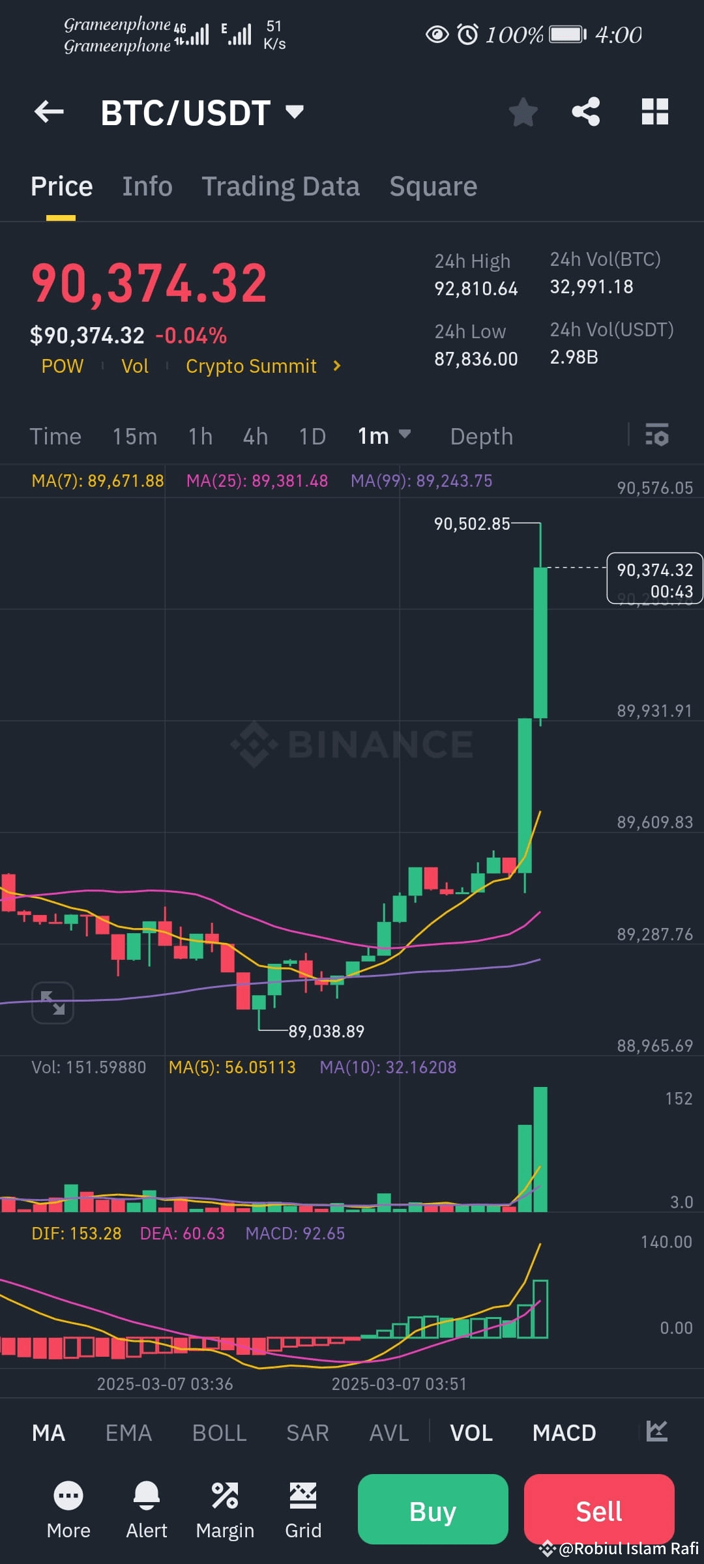Open the BTC/USDT pair dropdown
Screen dimensions: 704x1564
pos(293,111)
